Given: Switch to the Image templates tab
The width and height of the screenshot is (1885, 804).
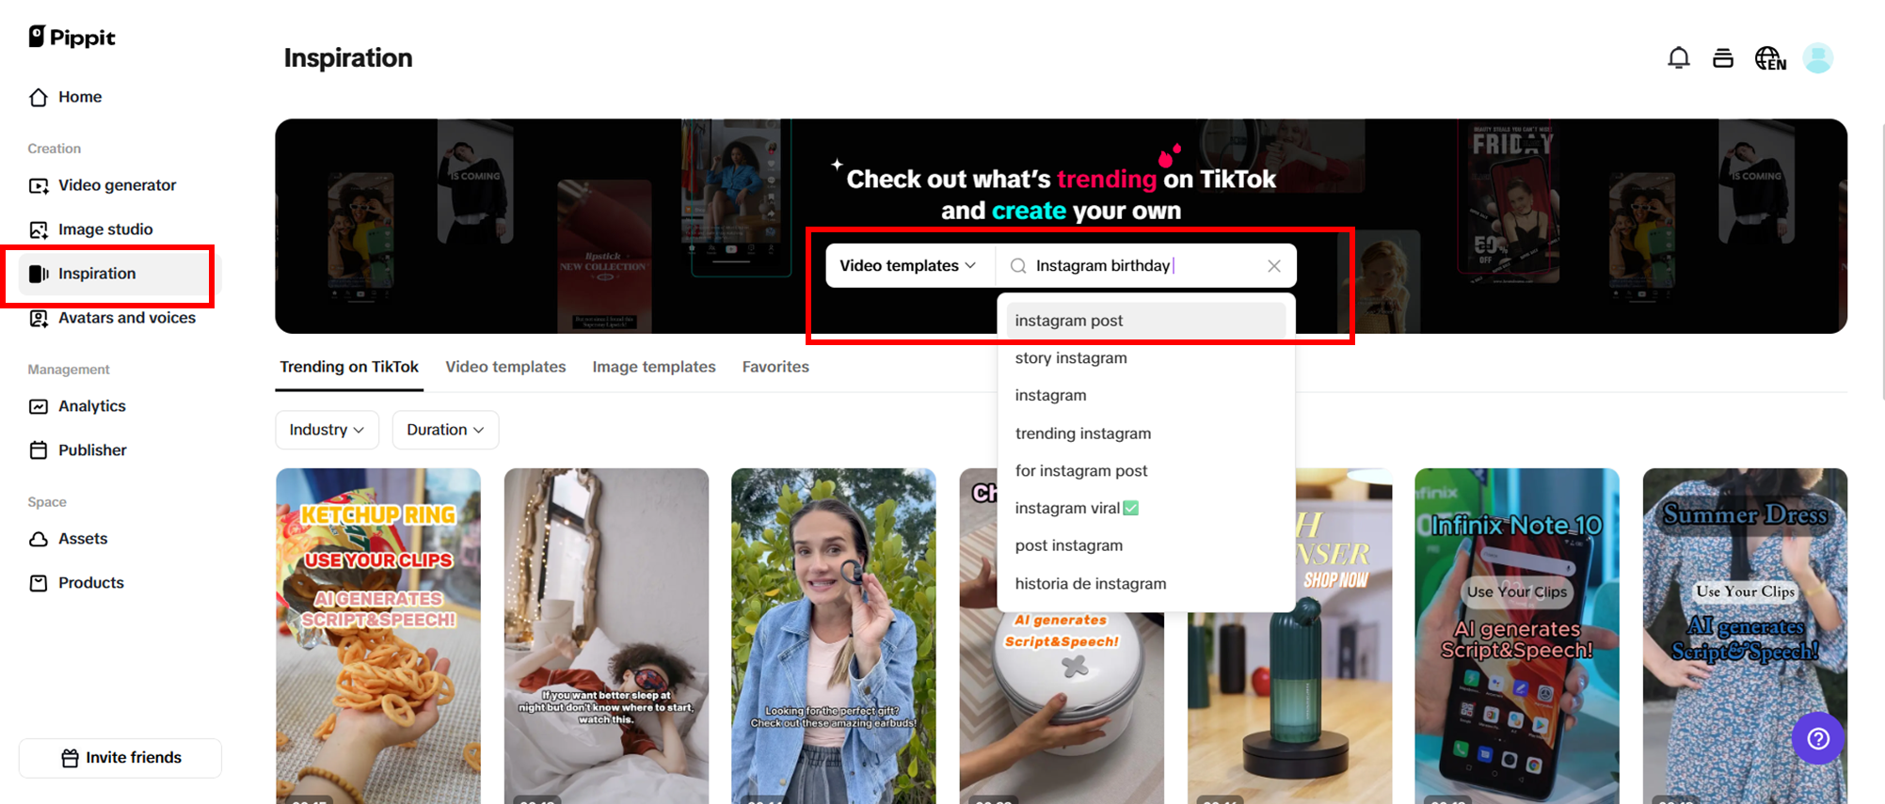Looking at the screenshot, I should [x=654, y=367].
